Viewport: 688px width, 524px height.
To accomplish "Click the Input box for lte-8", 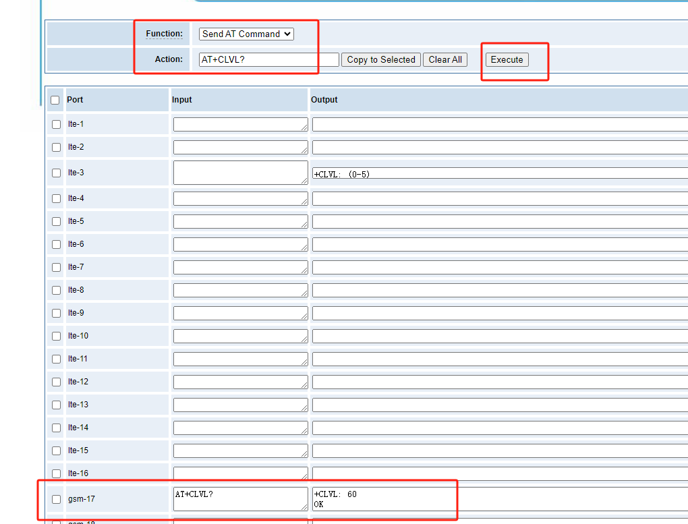I will click(240, 290).
